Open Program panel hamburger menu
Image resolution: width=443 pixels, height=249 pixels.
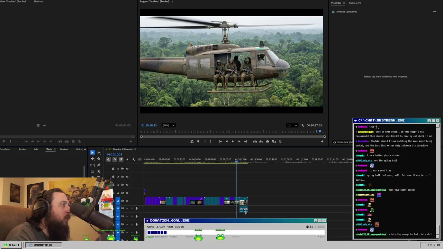coord(172,1)
